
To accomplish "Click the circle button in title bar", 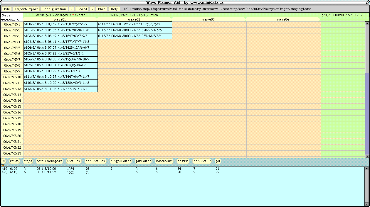I will 367,3.
